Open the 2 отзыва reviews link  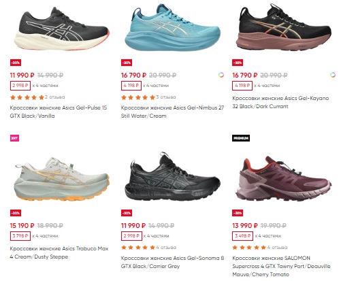(x=54, y=97)
